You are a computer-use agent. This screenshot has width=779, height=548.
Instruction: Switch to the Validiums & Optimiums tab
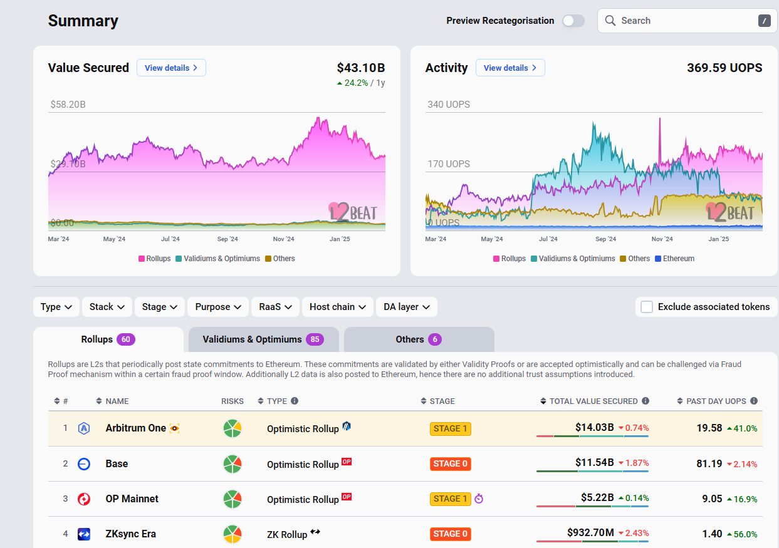[263, 339]
